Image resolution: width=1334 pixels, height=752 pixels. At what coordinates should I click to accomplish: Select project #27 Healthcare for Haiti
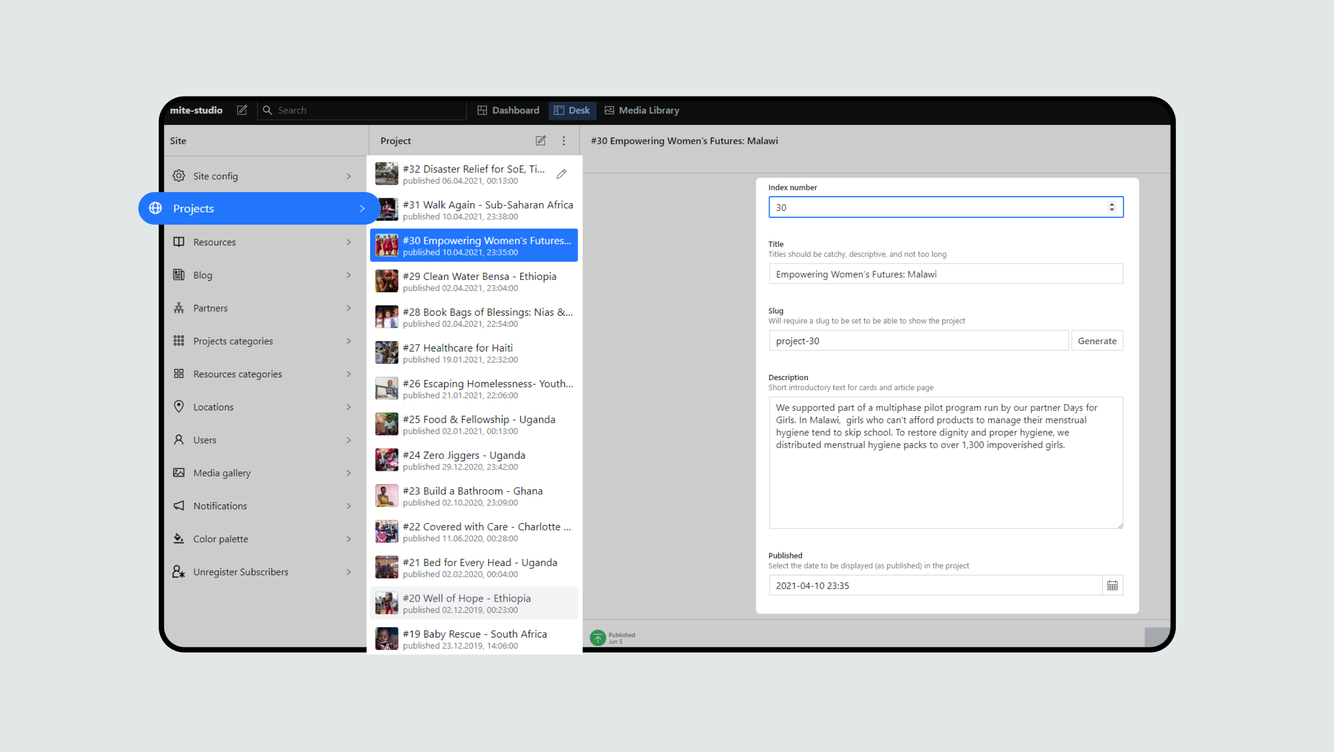[473, 353]
